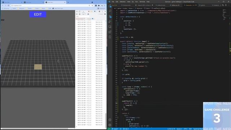Open a new browser tab

point(68,3)
